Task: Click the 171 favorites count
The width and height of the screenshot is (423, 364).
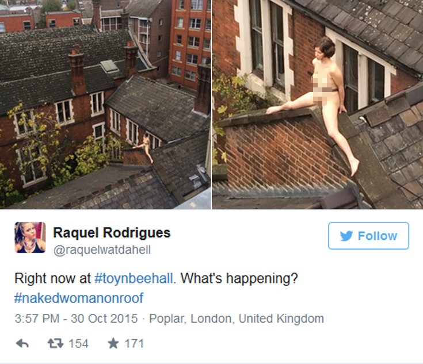Action: [134, 343]
